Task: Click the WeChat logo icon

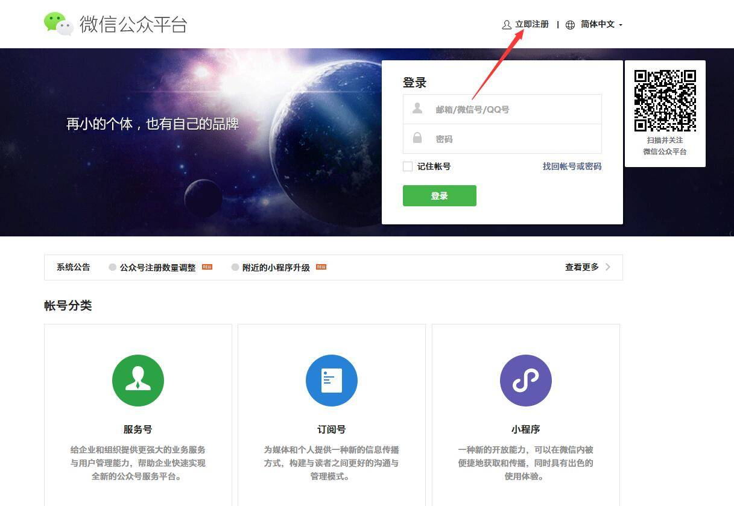Action: (x=59, y=24)
